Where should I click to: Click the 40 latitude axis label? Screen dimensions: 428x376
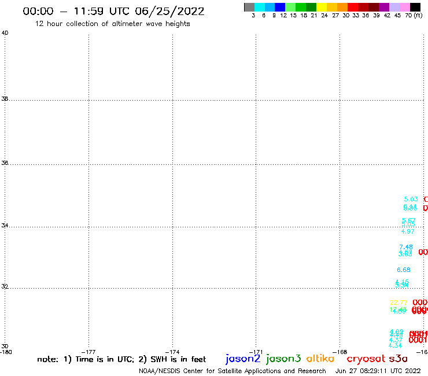coord(5,33)
